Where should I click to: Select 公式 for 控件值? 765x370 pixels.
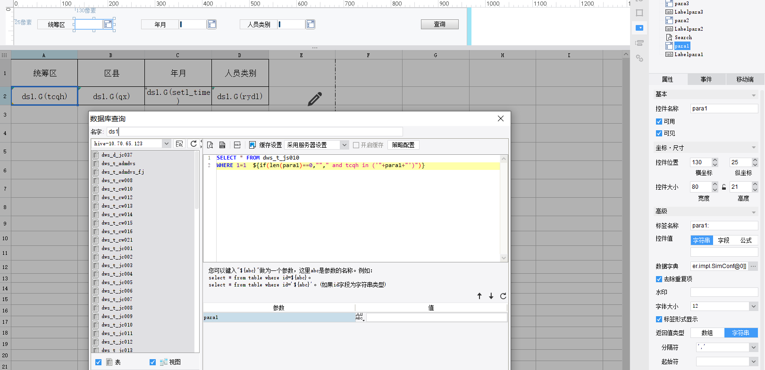pos(746,240)
